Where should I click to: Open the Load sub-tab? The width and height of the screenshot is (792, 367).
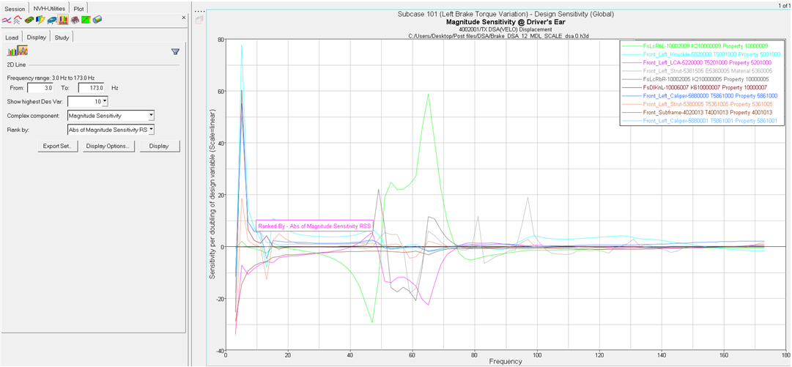[x=12, y=37]
